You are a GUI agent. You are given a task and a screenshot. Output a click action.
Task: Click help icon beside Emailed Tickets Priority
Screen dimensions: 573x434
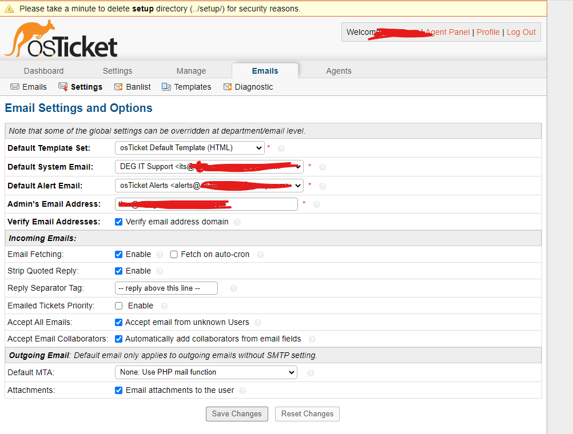(165, 306)
